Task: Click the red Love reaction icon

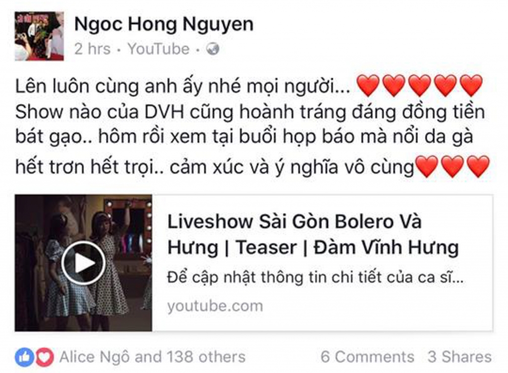Action: pyautogui.click(x=44, y=357)
